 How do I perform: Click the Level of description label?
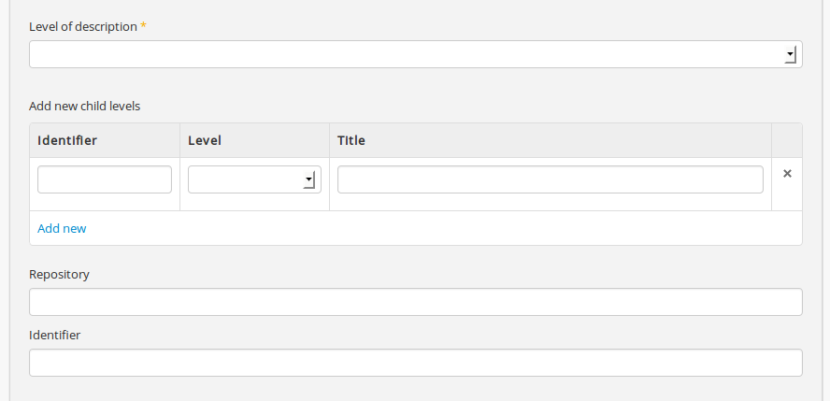pyautogui.click(x=82, y=26)
